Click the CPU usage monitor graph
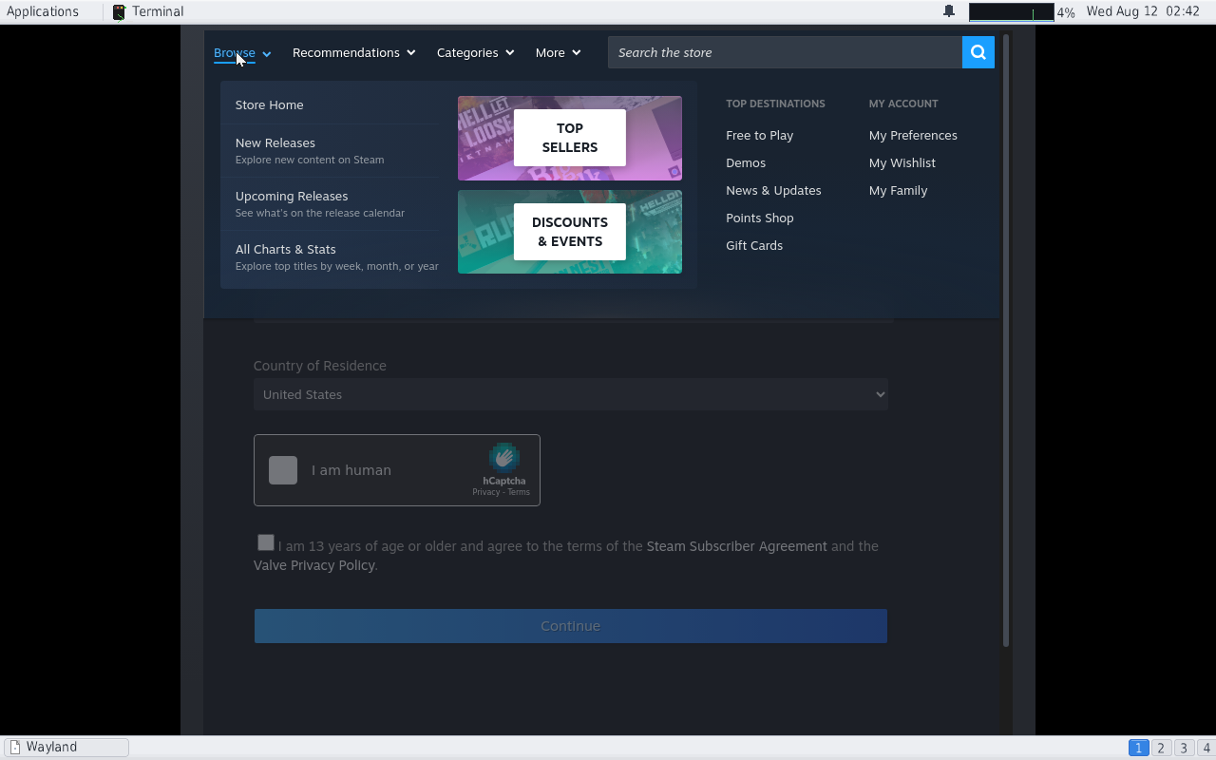This screenshot has width=1216, height=760. [x=1012, y=12]
